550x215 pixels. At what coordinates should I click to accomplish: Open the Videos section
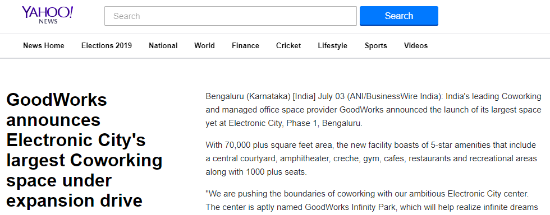pos(416,45)
